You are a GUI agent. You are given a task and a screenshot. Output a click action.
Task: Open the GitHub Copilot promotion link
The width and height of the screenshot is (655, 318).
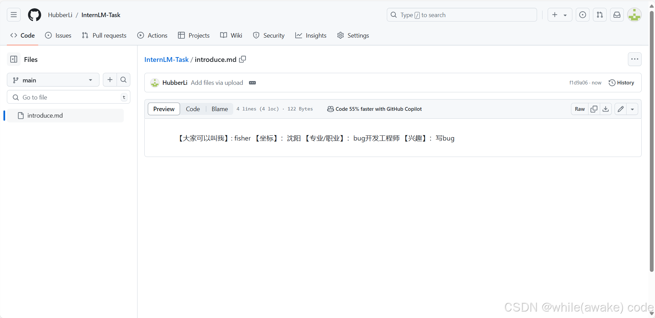coord(374,109)
